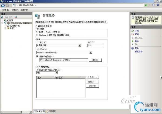
Task: Click the 网站 sites folder icon
Action: (x=8, y=28)
